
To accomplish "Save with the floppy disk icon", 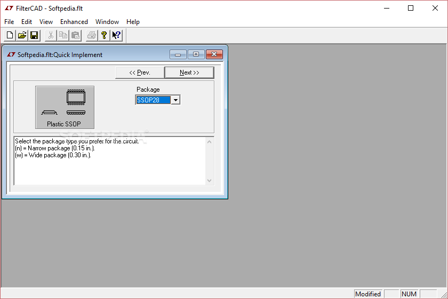I will [x=34, y=35].
